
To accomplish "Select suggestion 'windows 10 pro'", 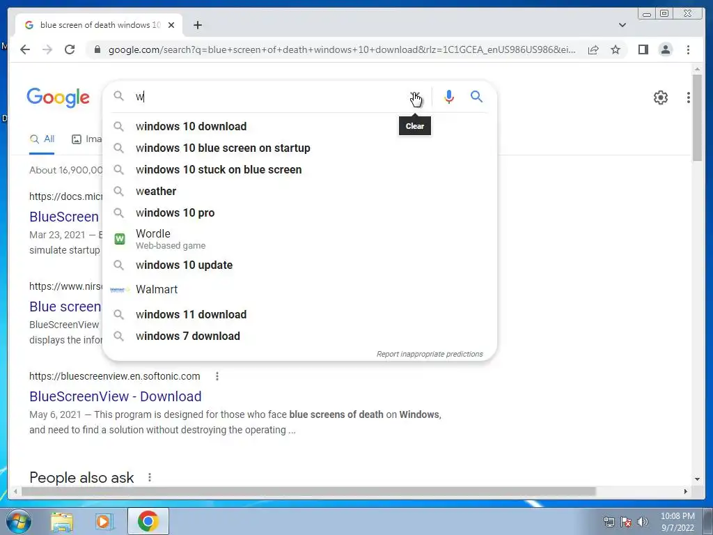I will tap(300, 213).
